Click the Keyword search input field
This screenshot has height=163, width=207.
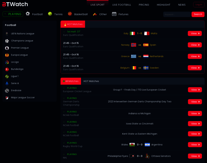177,14
